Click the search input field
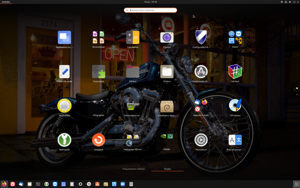The width and height of the screenshot is (300, 188). click(150, 10)
